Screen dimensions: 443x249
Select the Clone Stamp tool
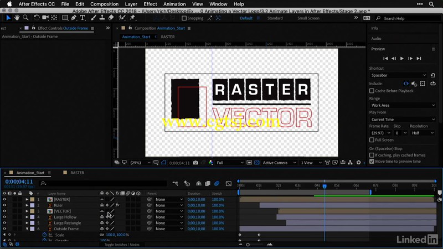pos(102,18)
